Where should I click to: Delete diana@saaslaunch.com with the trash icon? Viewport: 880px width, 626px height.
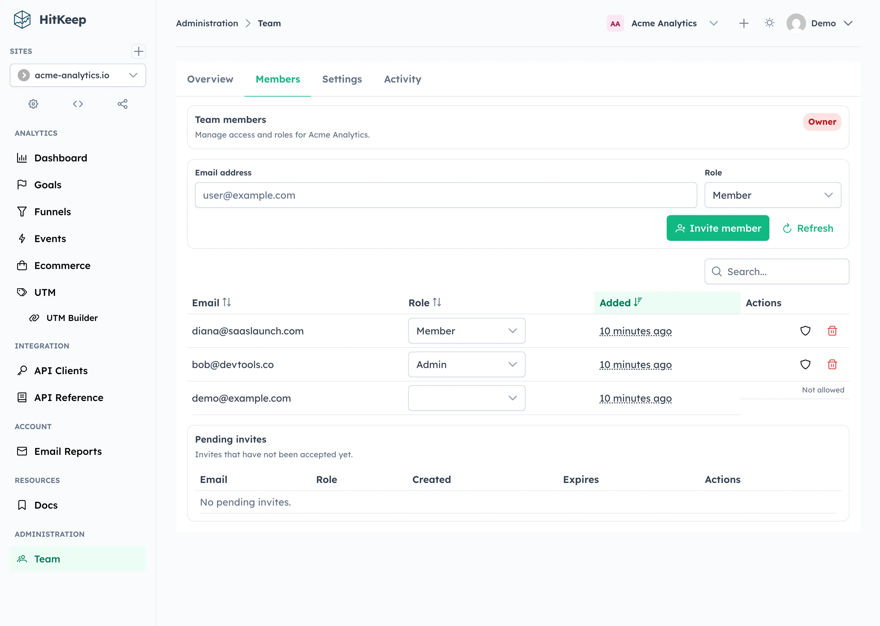point(832,331)
